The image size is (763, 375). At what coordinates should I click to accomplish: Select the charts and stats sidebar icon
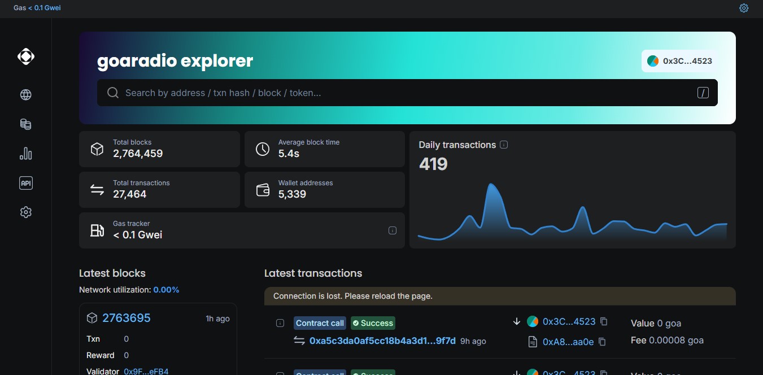pyautogui.click(x=25, y=153)
